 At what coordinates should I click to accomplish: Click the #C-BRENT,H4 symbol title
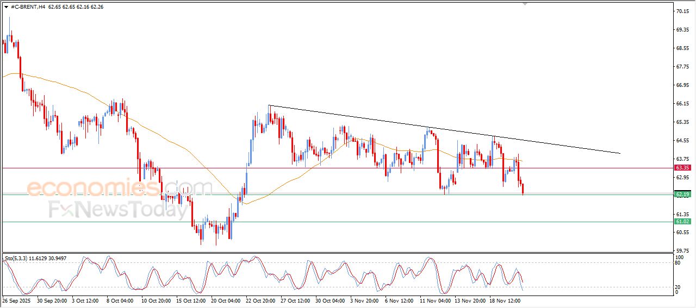pos(27,7)
